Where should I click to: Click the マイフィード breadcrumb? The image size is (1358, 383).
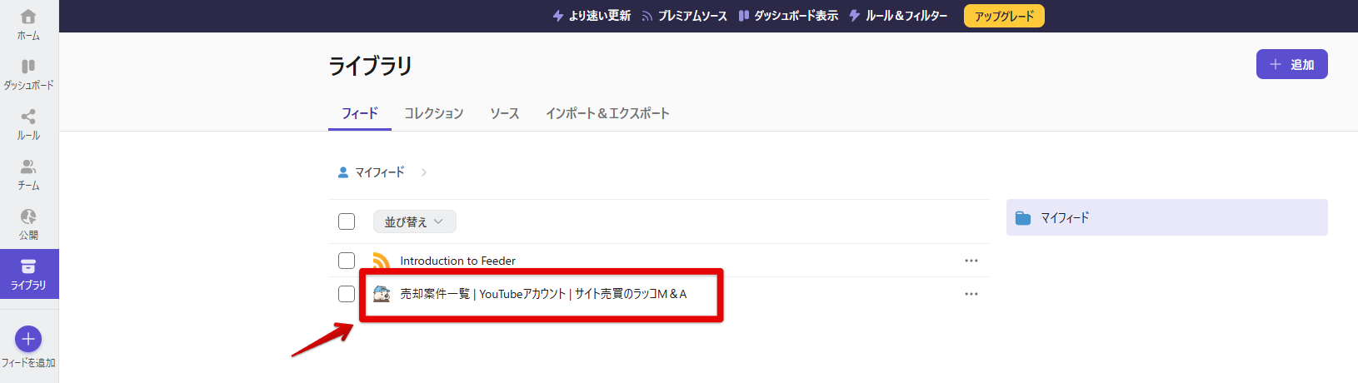pos(371,172)
